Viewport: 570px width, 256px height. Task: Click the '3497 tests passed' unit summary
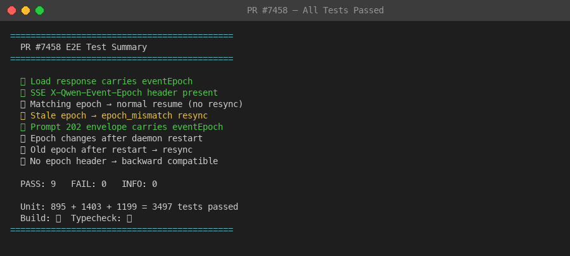[195, 207]
